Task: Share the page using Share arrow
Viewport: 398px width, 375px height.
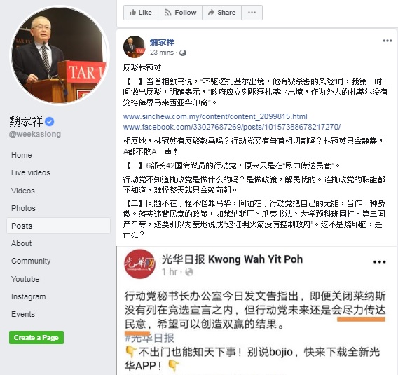Action: tap(221, 13)
